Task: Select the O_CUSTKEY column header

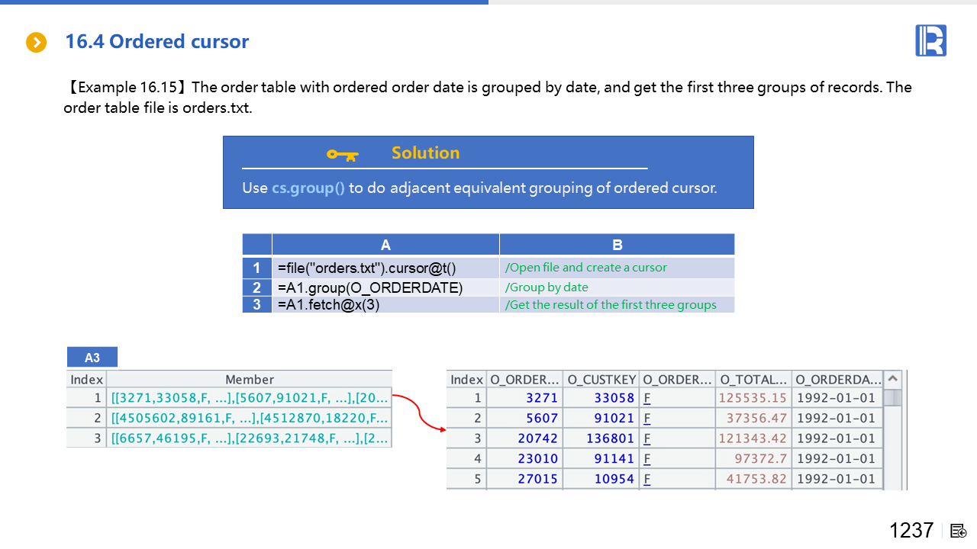Action: pyautogui.click(x=601, y=379)
